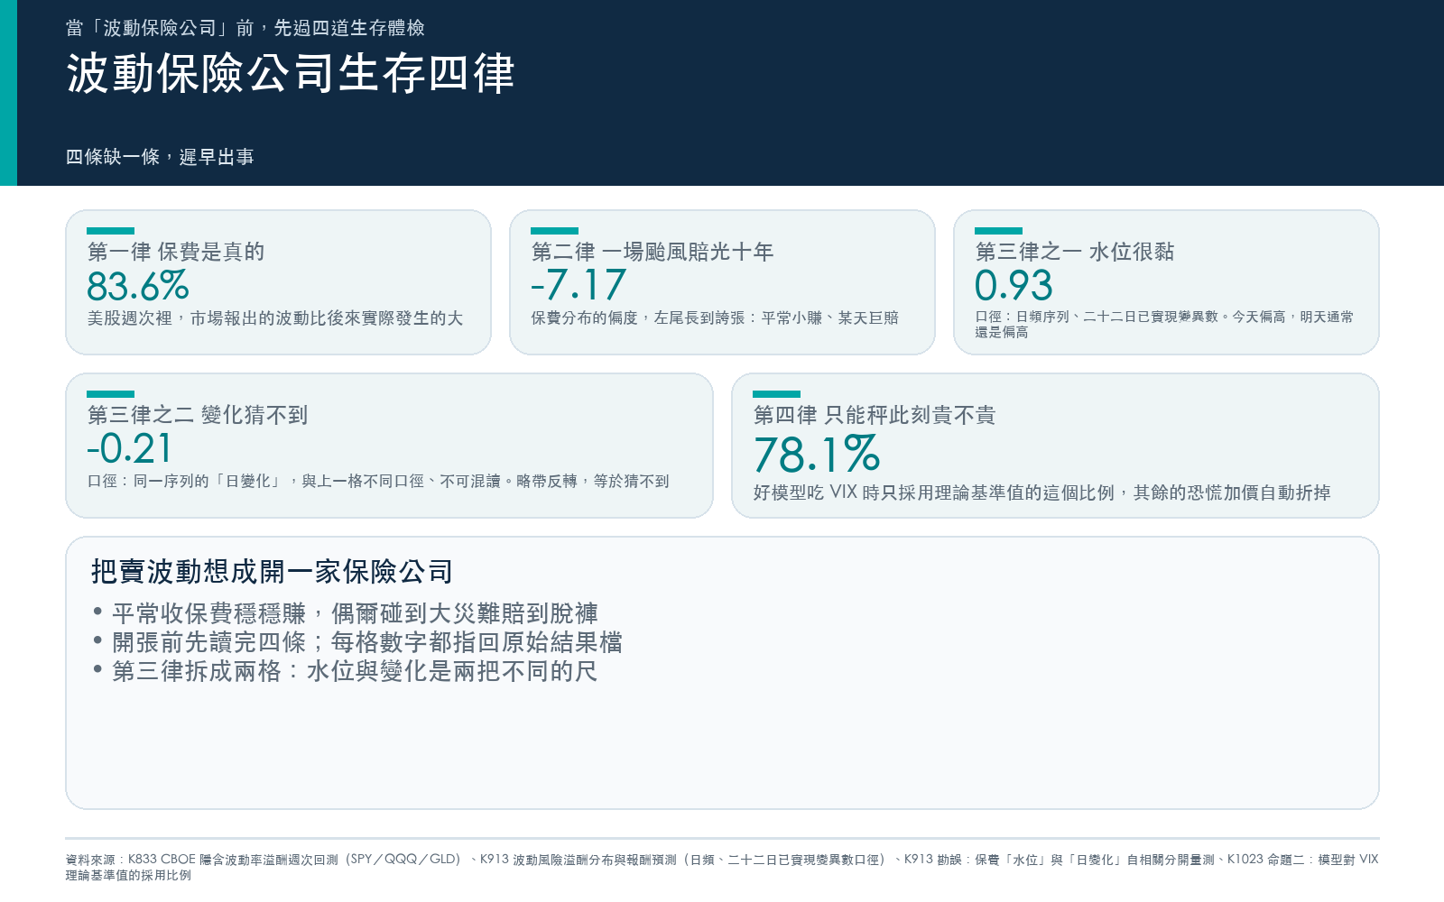Select the value -0.21

(x=130, y=449)
